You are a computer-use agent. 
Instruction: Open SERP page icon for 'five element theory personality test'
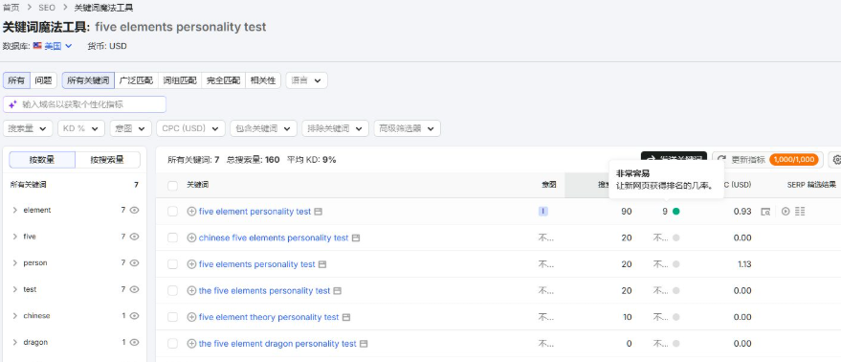(x=346, y=317)
